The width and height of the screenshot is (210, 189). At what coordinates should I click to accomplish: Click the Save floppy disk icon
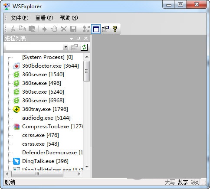[73, 29]
